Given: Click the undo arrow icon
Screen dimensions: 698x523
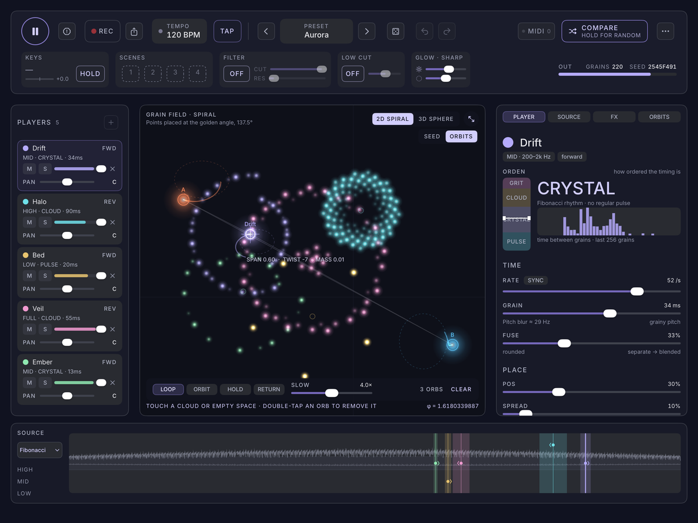Looking at the screenshot, I should pos(425,31).
